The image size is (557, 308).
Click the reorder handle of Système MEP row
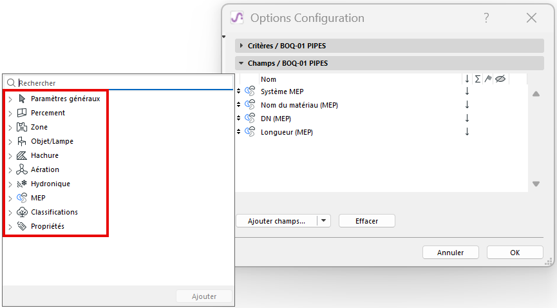click(x=239, y=91)
